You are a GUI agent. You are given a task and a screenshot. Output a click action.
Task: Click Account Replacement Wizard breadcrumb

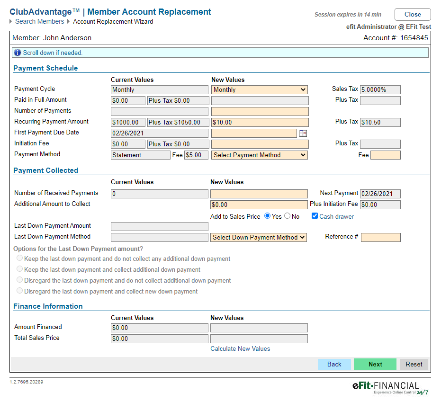(113, 22)
